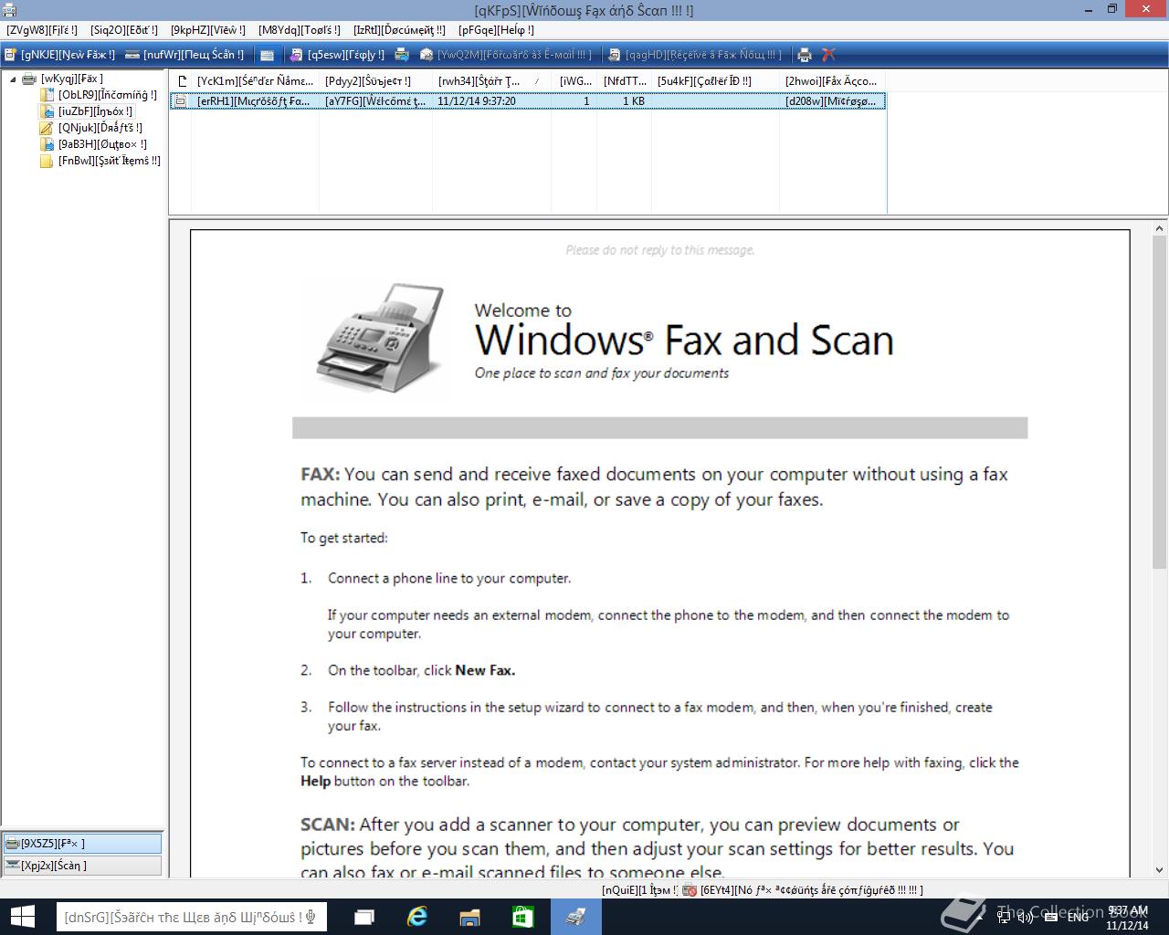Click the network icon in system tray

1004,917
